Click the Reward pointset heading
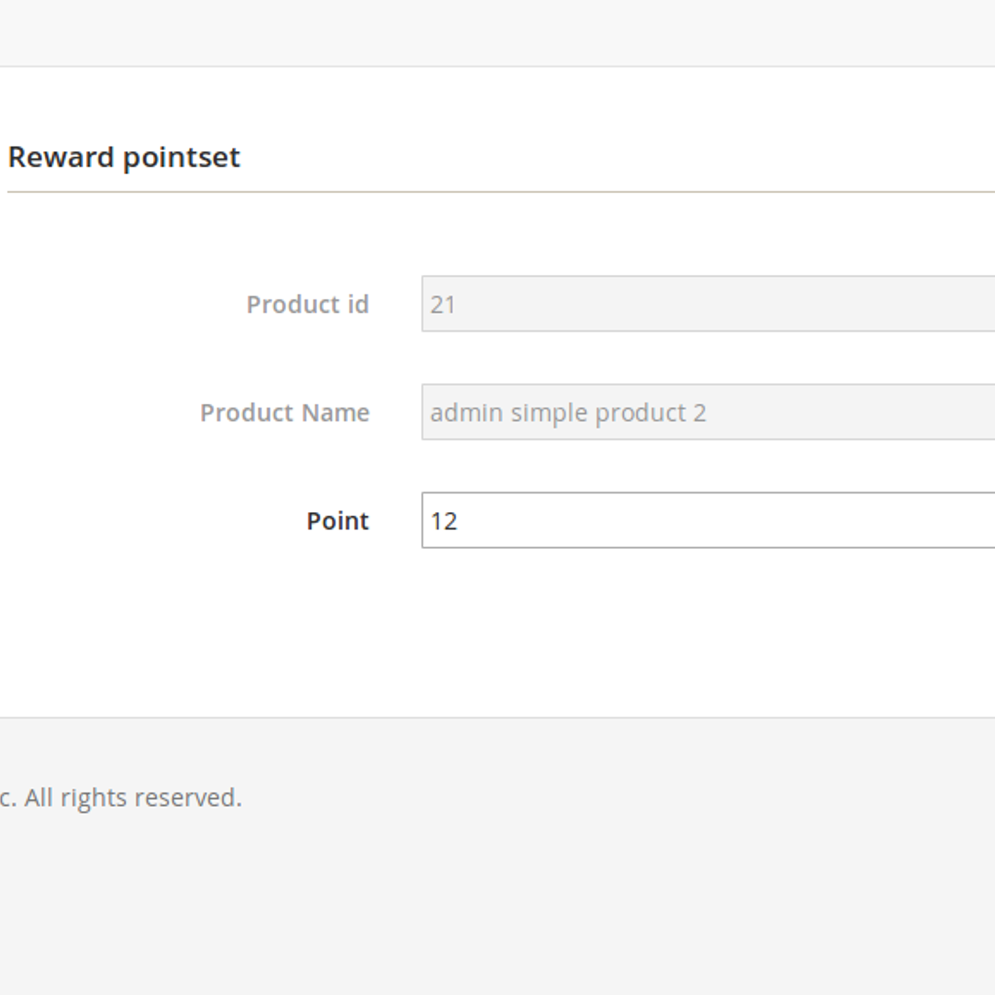 click(124, 157)
